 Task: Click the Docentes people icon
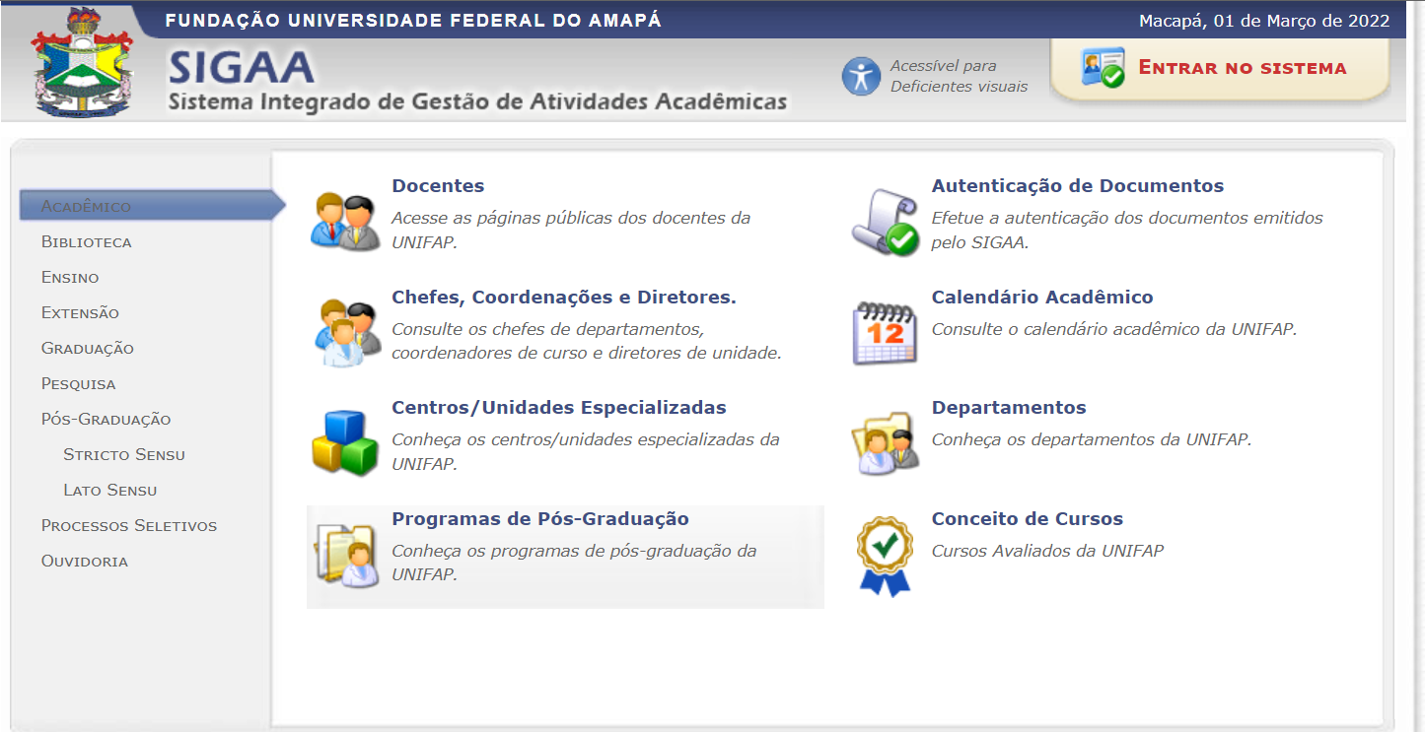coord(345,222)
